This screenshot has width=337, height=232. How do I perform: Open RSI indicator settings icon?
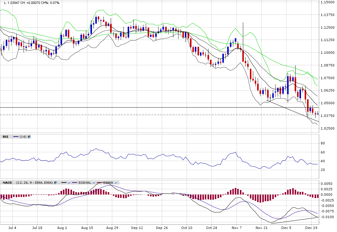[29, 137]
